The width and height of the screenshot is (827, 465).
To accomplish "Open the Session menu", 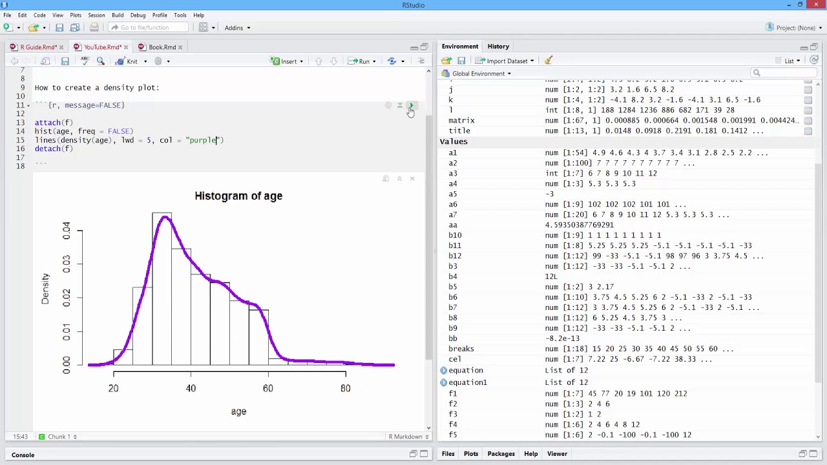I will (x=96, y=15).
